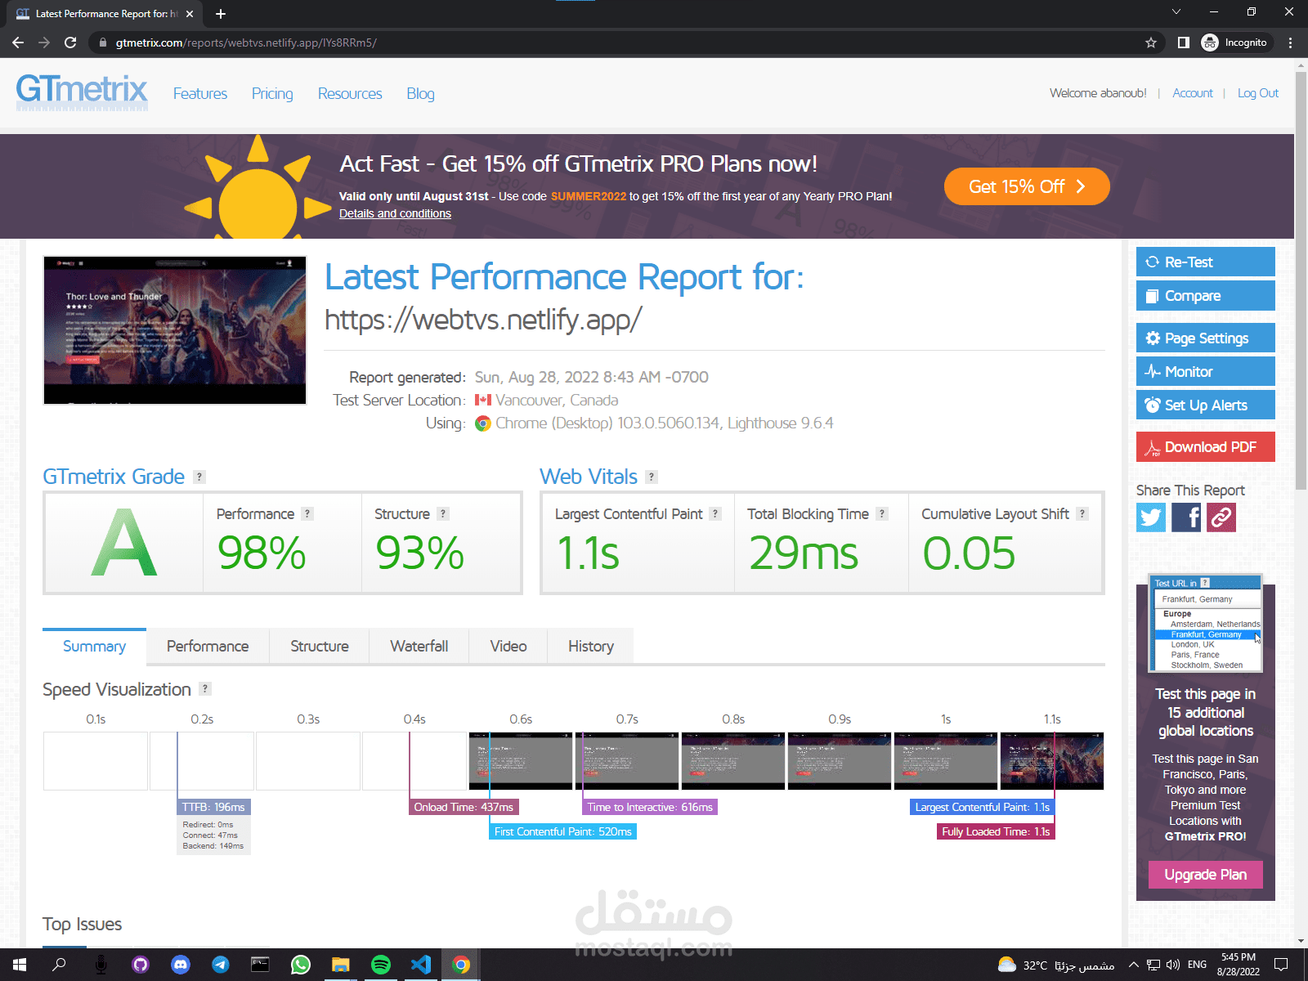This screenshot has width=1308, height=981.
Task: Open Discord from the taskbar
Action: (181, 965)
